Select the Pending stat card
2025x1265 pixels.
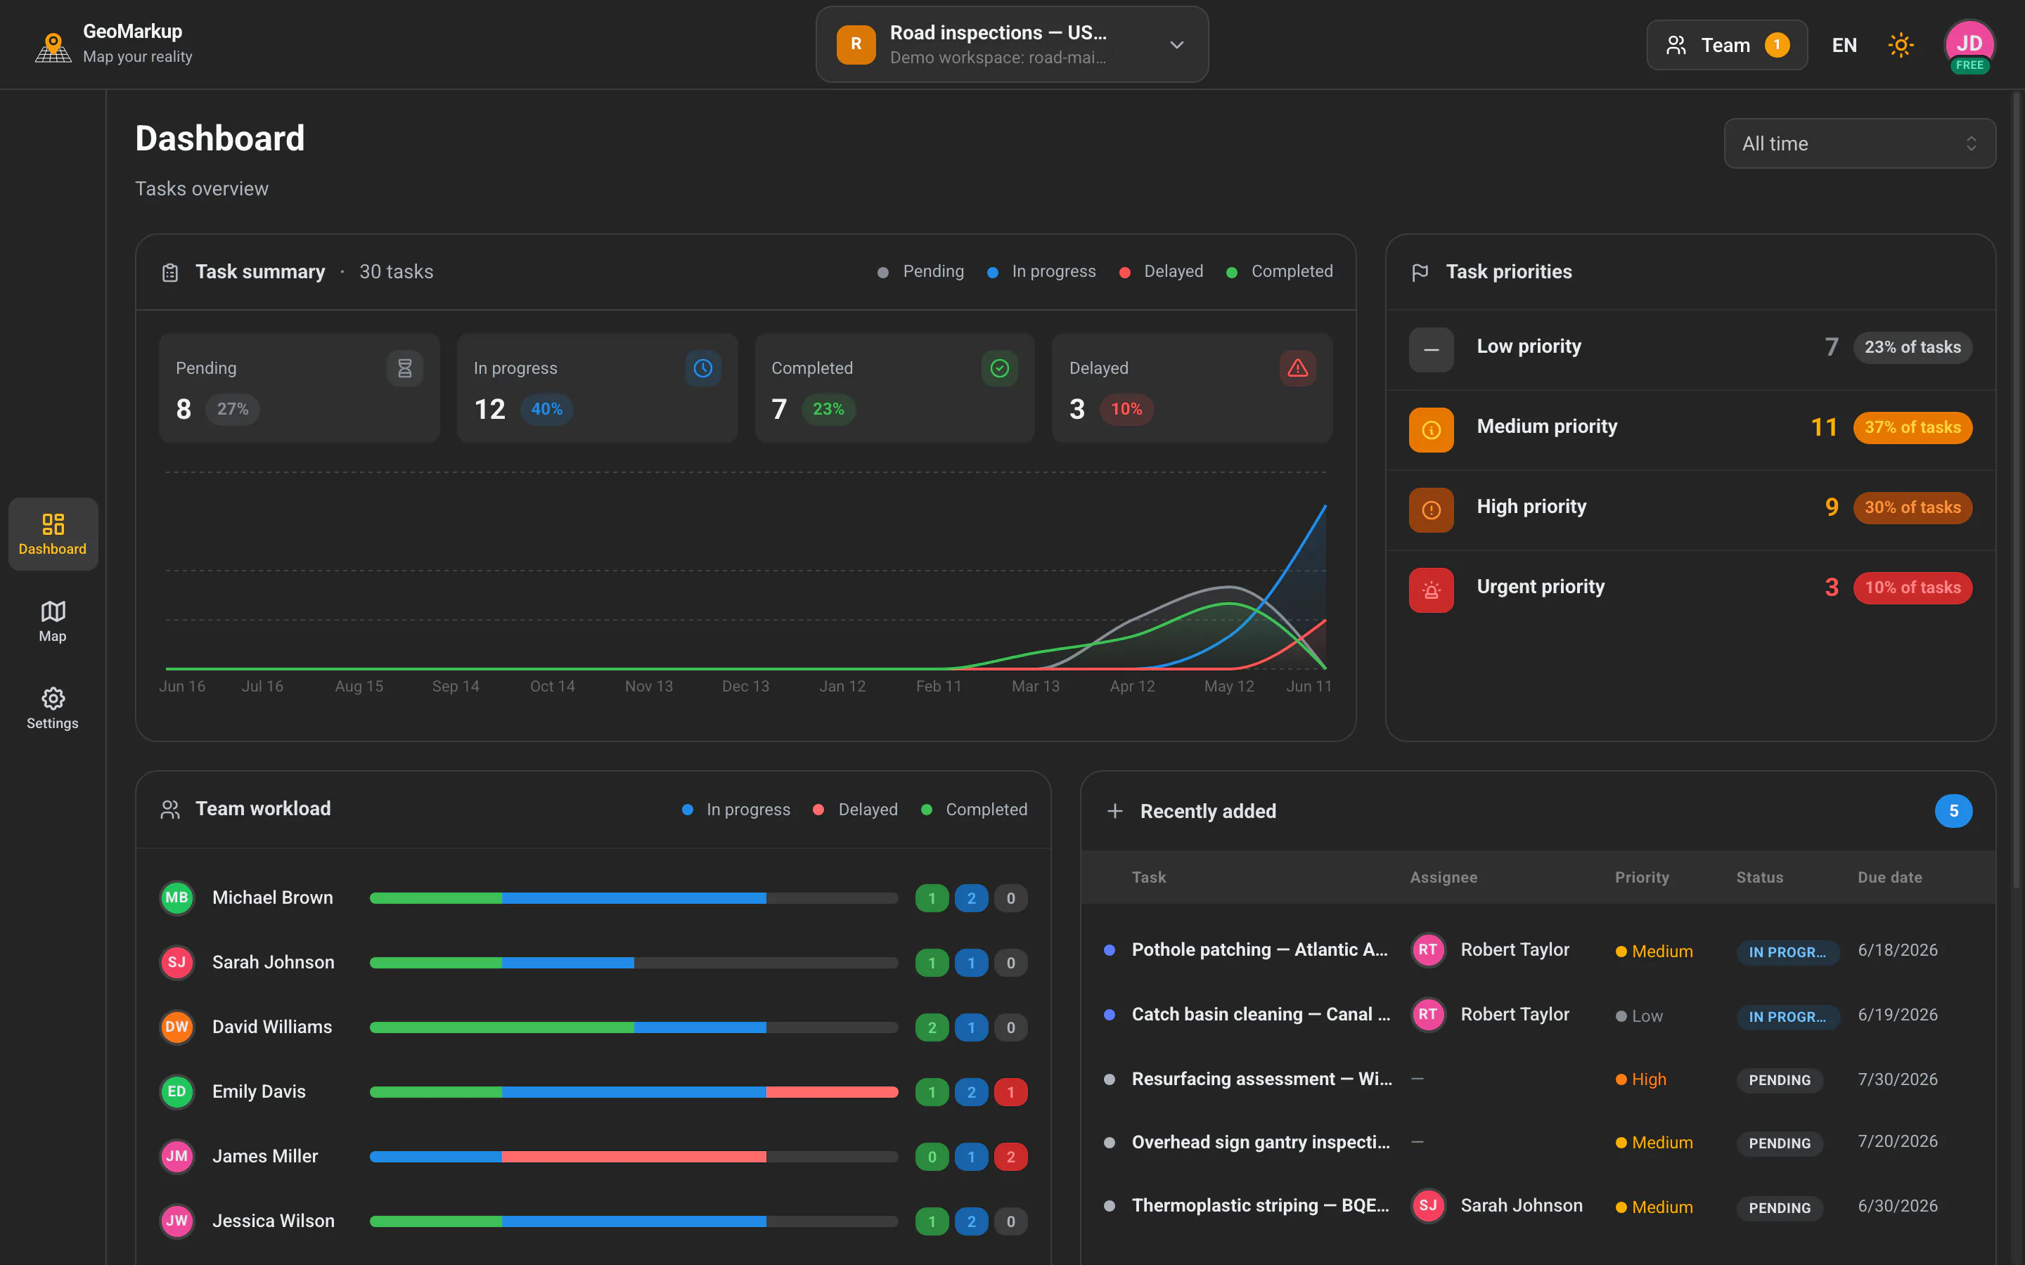(x=300, y=388)
